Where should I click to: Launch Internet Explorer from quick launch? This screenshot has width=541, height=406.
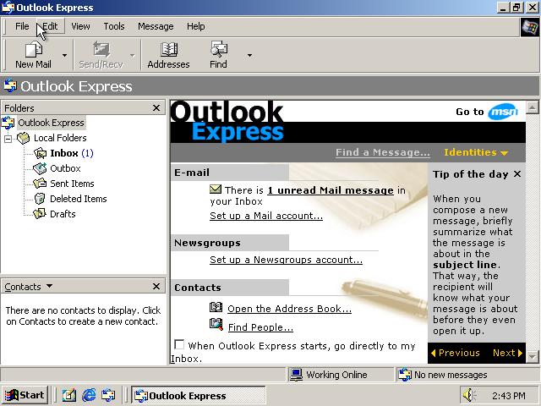click(89, 395)
